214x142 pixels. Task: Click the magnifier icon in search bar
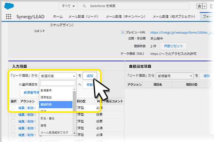84,6
